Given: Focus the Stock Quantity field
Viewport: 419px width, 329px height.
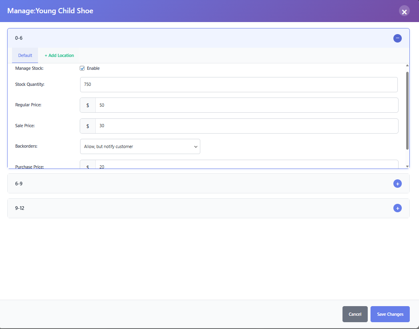Looking at the screenshot, I should [x=239, y=85].
